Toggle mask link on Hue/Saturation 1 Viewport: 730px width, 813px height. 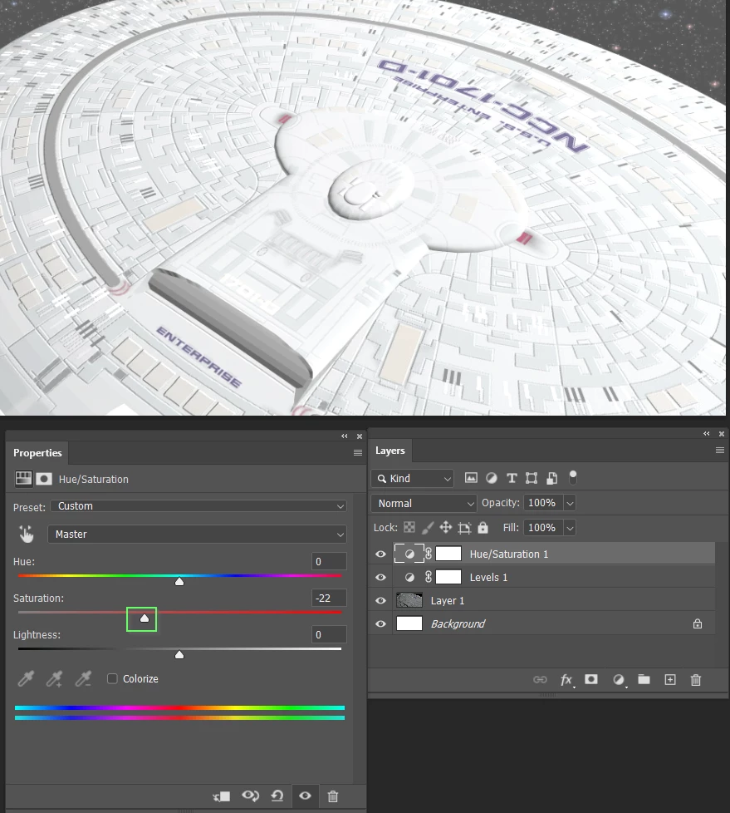pyautogui.click(x=429, y=554)
